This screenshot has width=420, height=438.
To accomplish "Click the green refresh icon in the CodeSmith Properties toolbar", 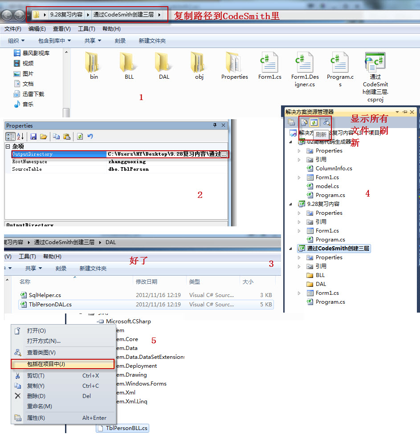I will 80,137.
